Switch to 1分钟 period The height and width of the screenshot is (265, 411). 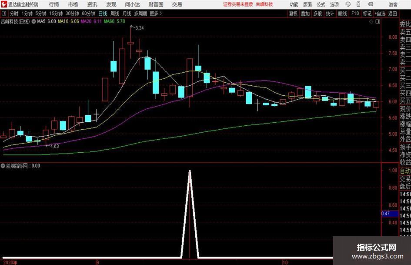tap(27, 13)
